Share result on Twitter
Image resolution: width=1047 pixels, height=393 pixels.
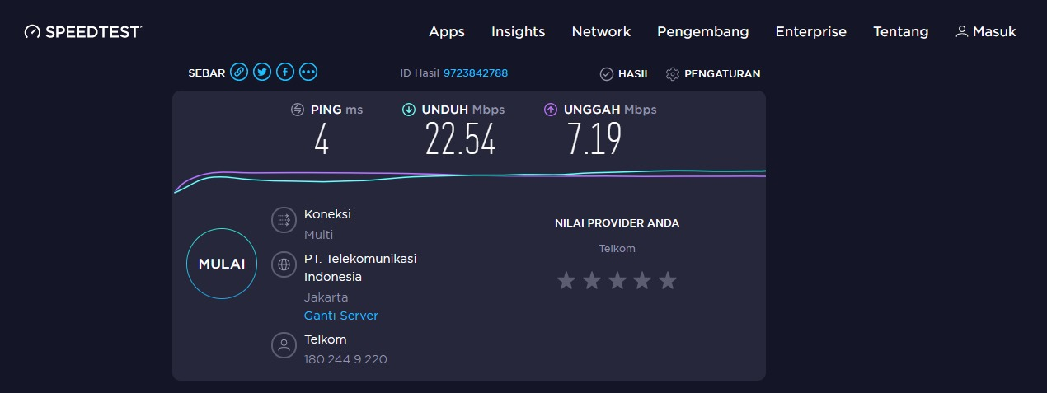(262, 73)
